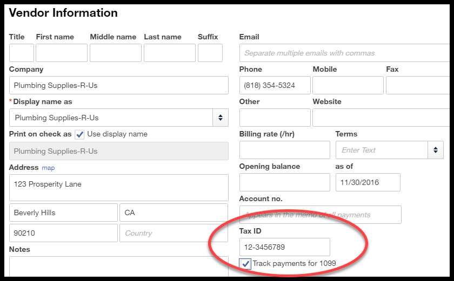Click into the Notes text area
This screenshot has height=281, width=454.
(x=119, y=266)
